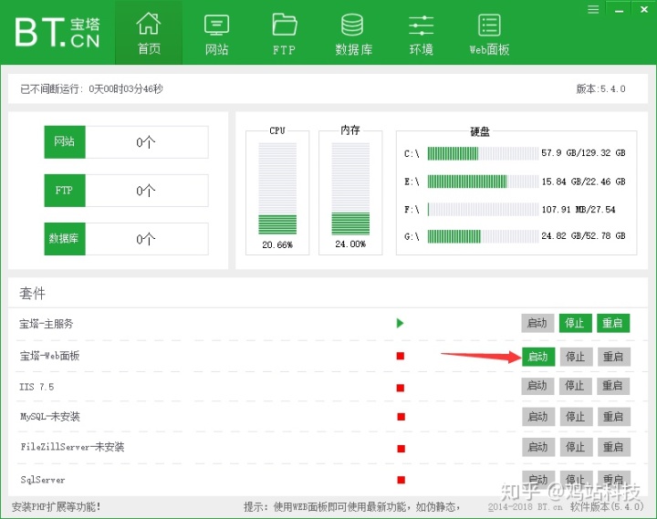Click the 版本:5.4.0 version text
Viewport: 657px width, 519px height.
(600, 88)
